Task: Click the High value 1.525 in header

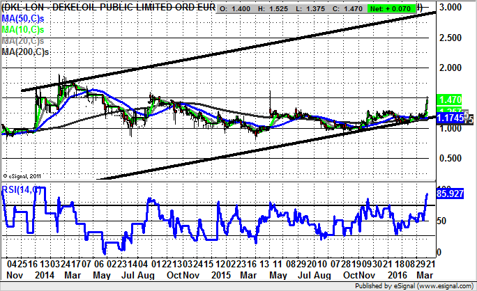Action: [x=273, y=6]
